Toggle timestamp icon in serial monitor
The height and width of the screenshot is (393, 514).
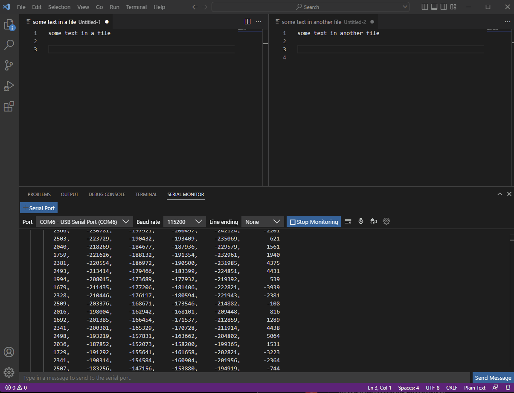(x=361, y=221)
